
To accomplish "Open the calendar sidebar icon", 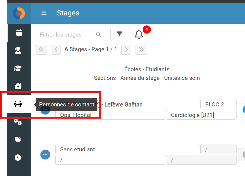I will point(19,32).
